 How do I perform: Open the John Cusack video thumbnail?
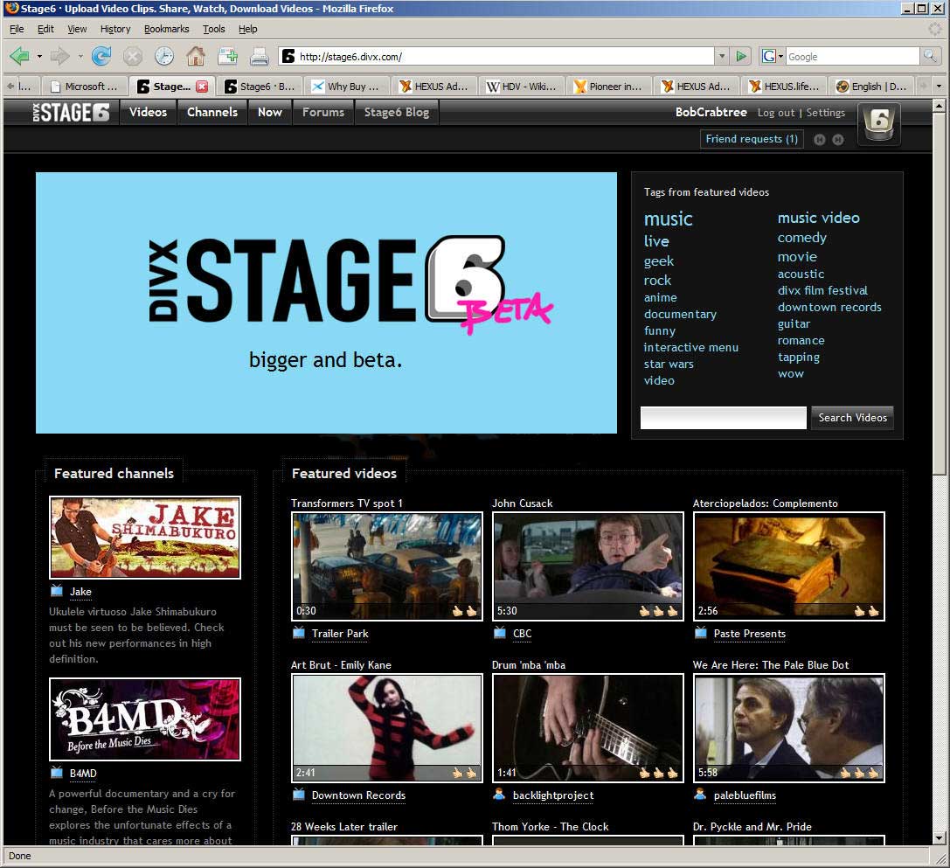[x=588, y=566]
